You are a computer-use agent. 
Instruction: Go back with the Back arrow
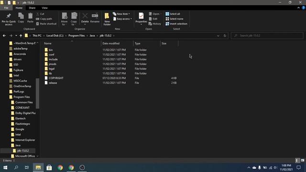[x=4, y=36]
